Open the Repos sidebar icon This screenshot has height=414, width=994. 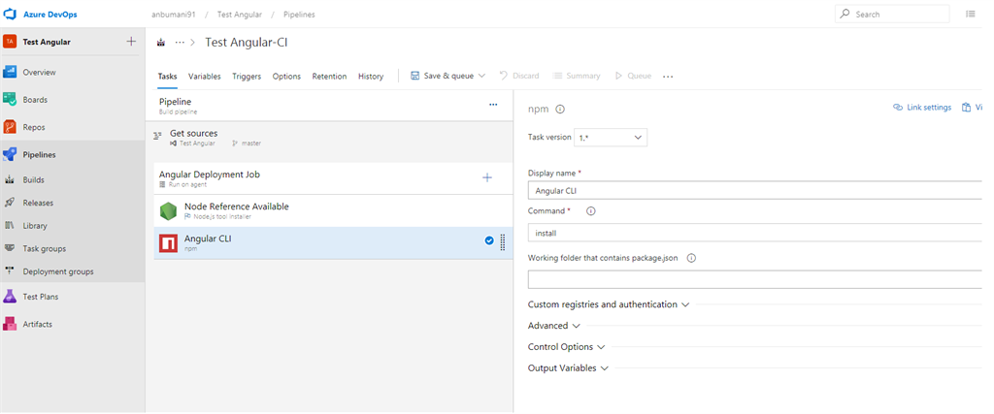[10, 127]
